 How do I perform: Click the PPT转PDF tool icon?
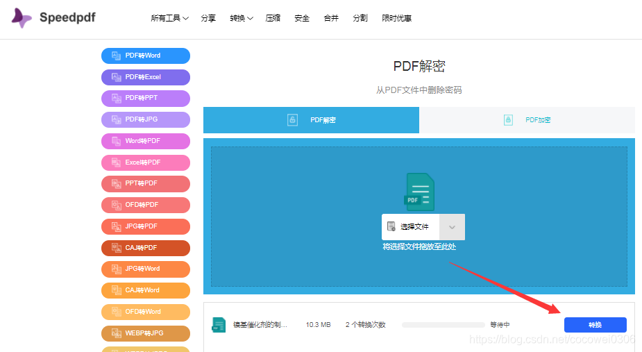117,183
